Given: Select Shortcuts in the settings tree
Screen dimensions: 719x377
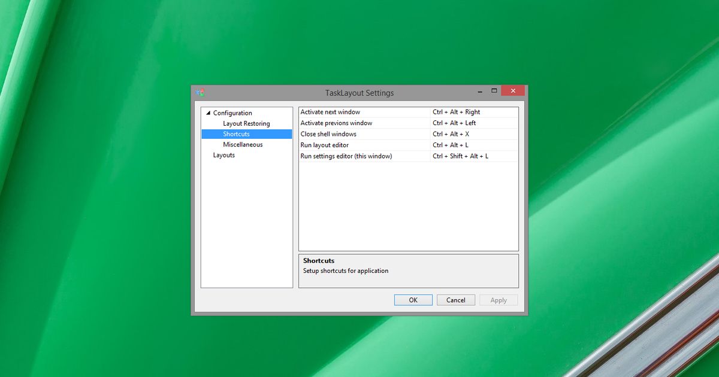Looking at the screenshot, I should coord(235,133).
